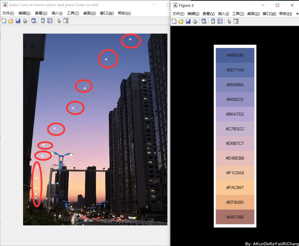Click the #C7B3CC color swatch
The height and width of the screenshot is (246, 299).
[235, 129]
